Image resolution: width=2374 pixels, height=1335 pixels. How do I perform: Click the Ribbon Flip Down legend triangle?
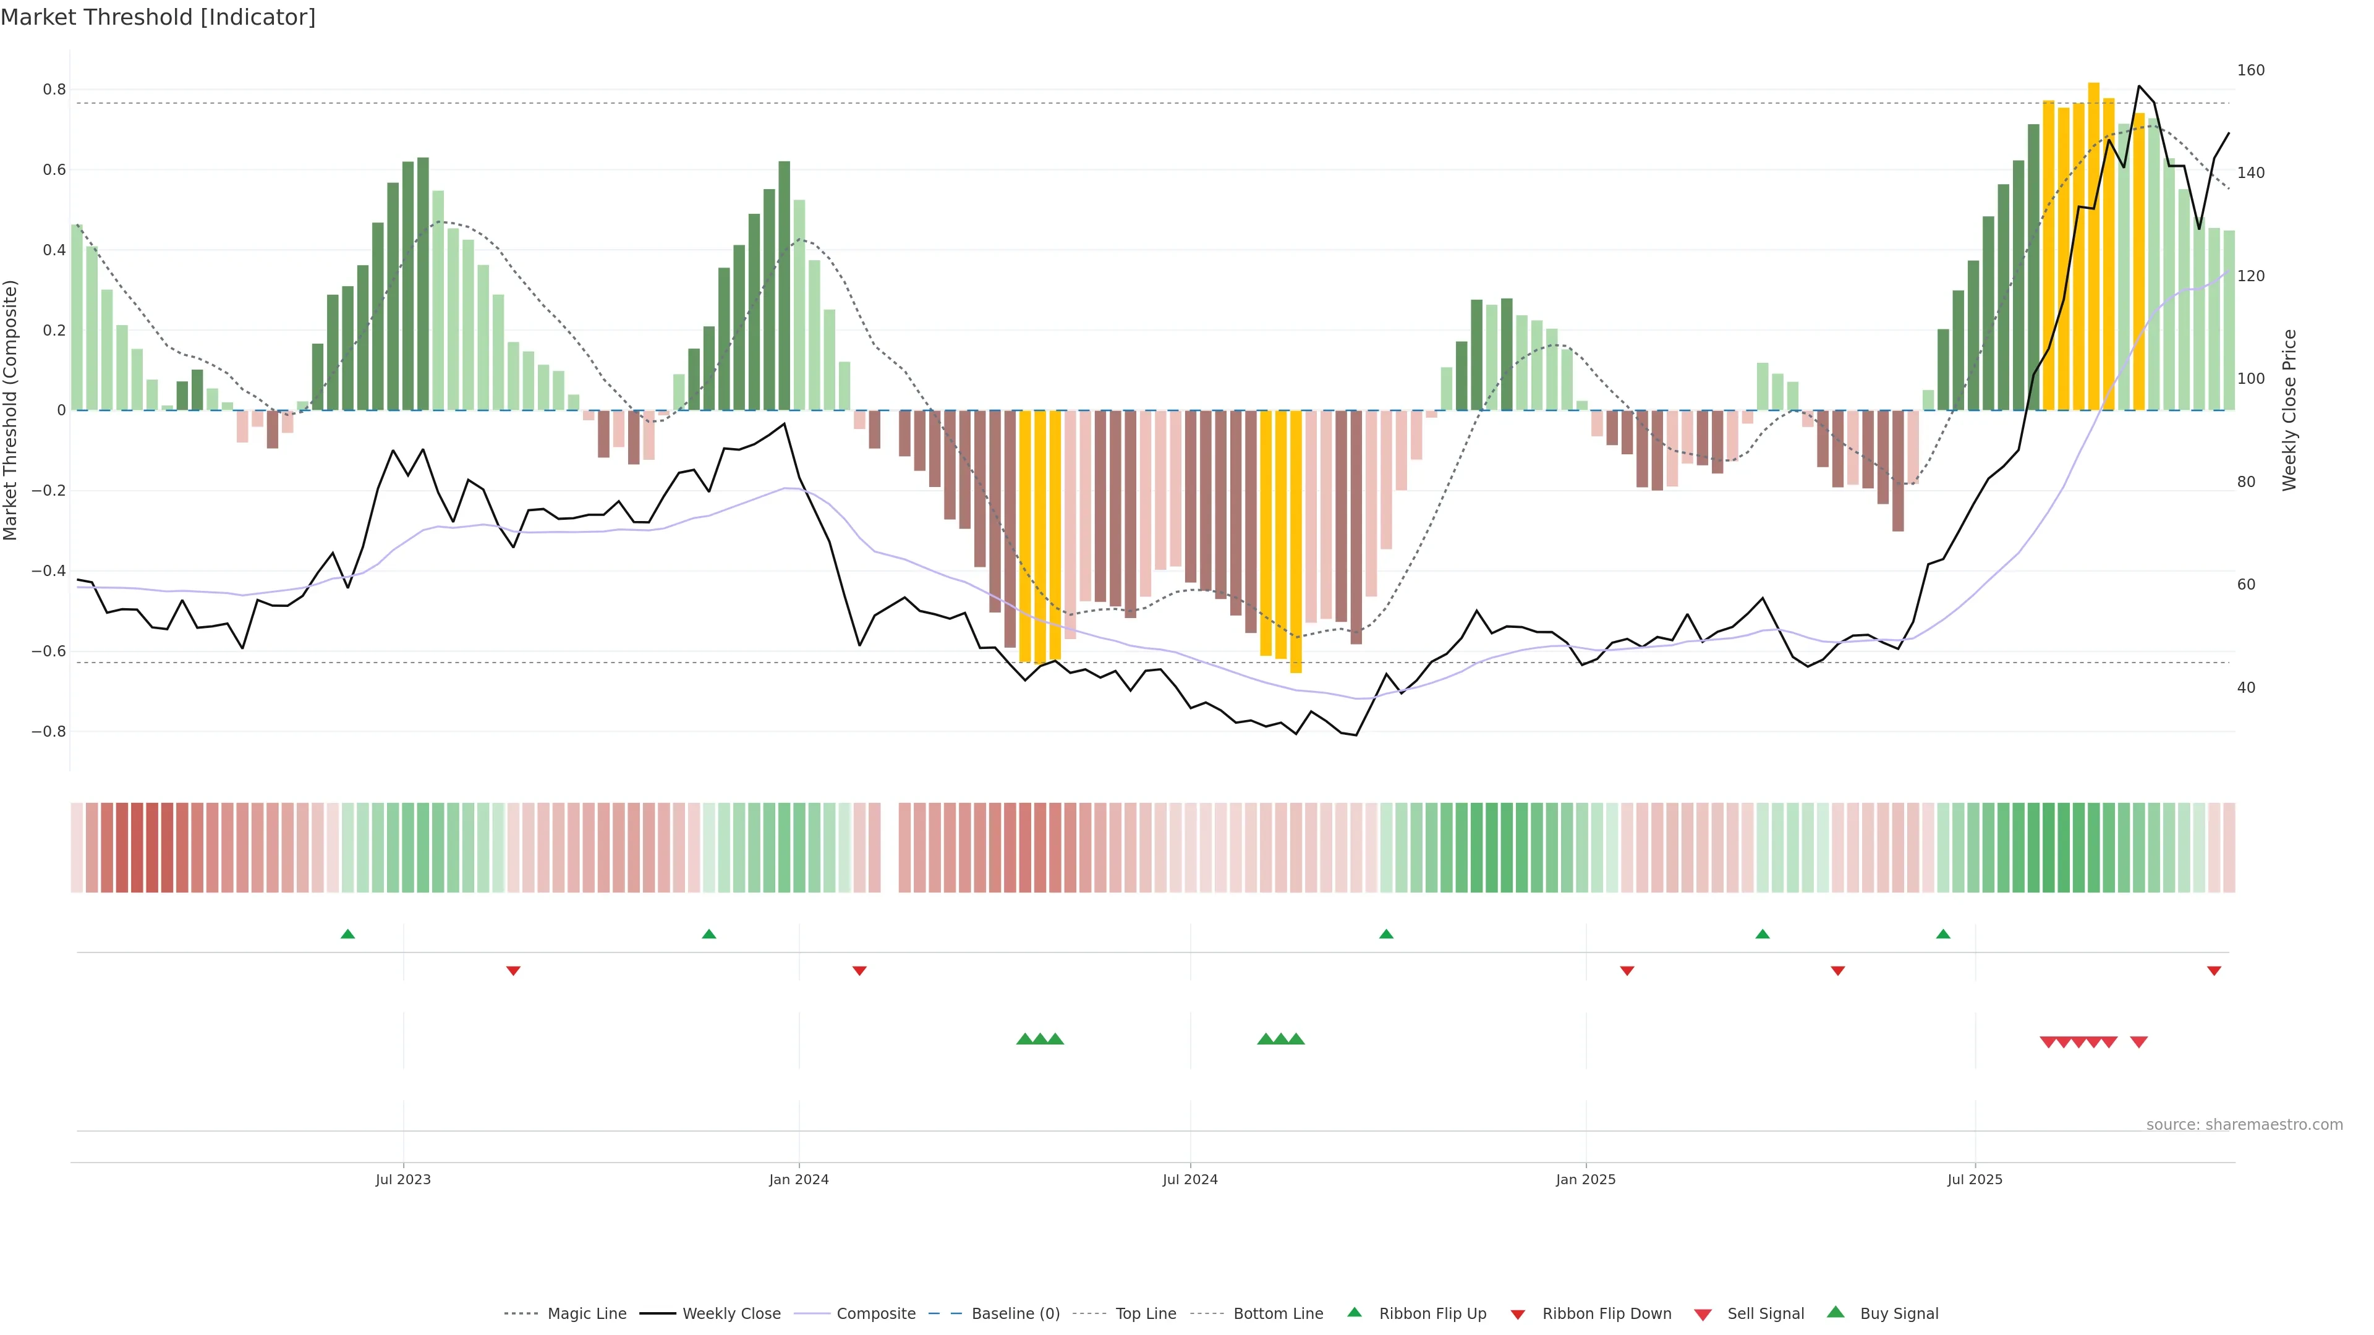coord(1518,1314)
